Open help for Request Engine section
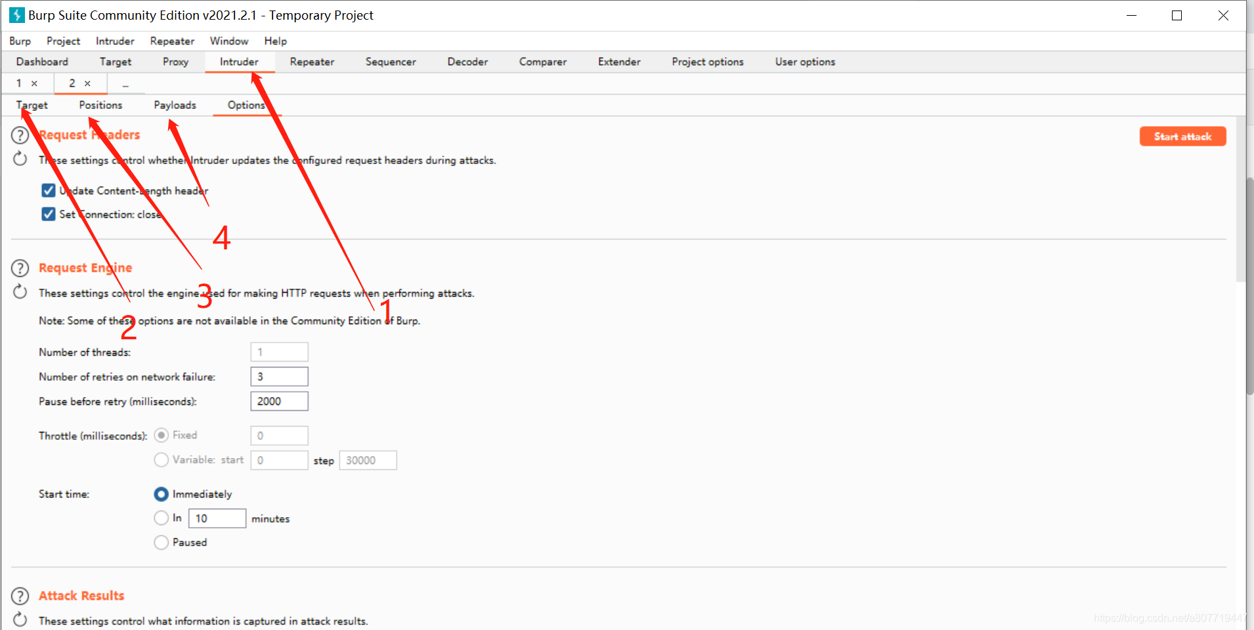 [20, 268]
